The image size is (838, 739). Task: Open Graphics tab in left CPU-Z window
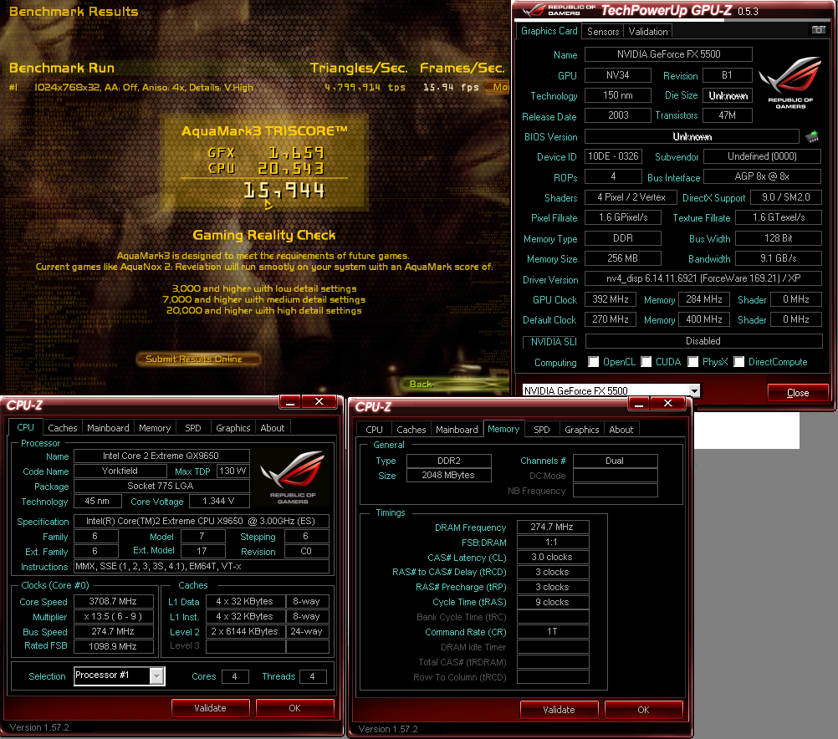tap(233, 428)
